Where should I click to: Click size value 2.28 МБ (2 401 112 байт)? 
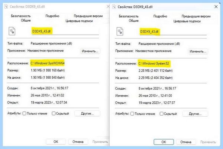pos(155,70)
